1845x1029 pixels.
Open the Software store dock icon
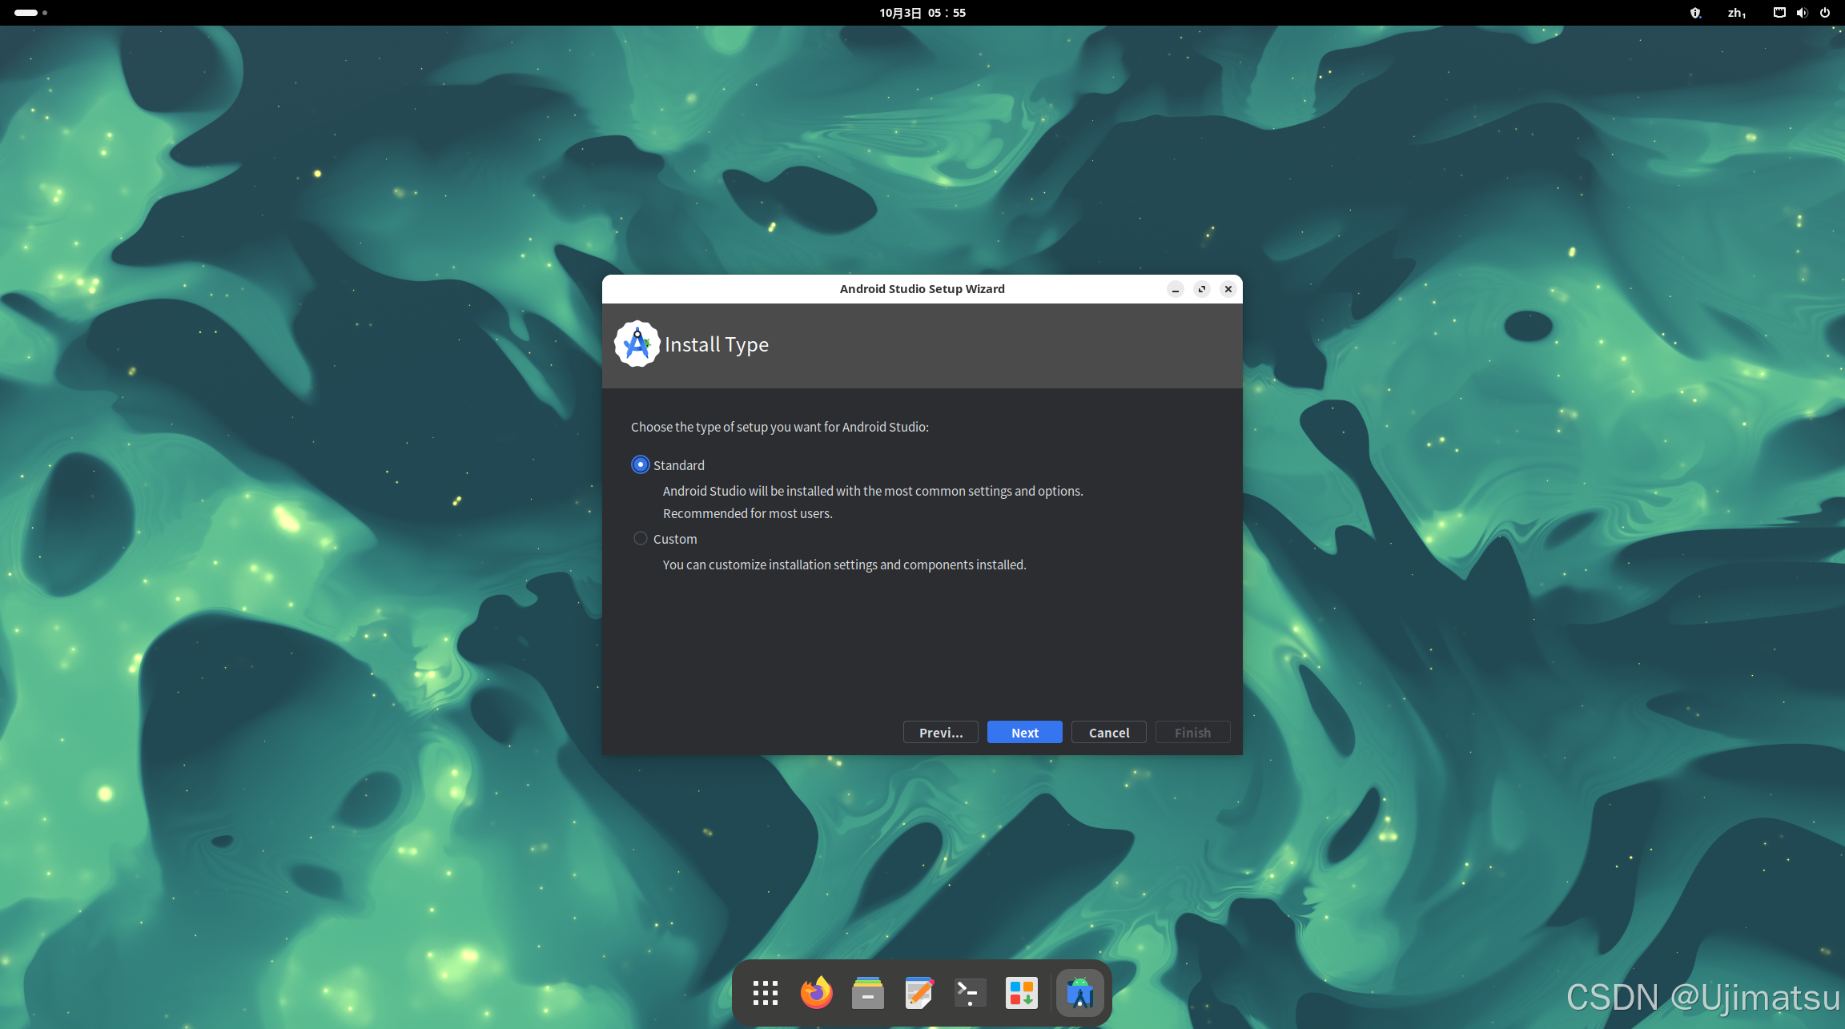coord(1021,993)
